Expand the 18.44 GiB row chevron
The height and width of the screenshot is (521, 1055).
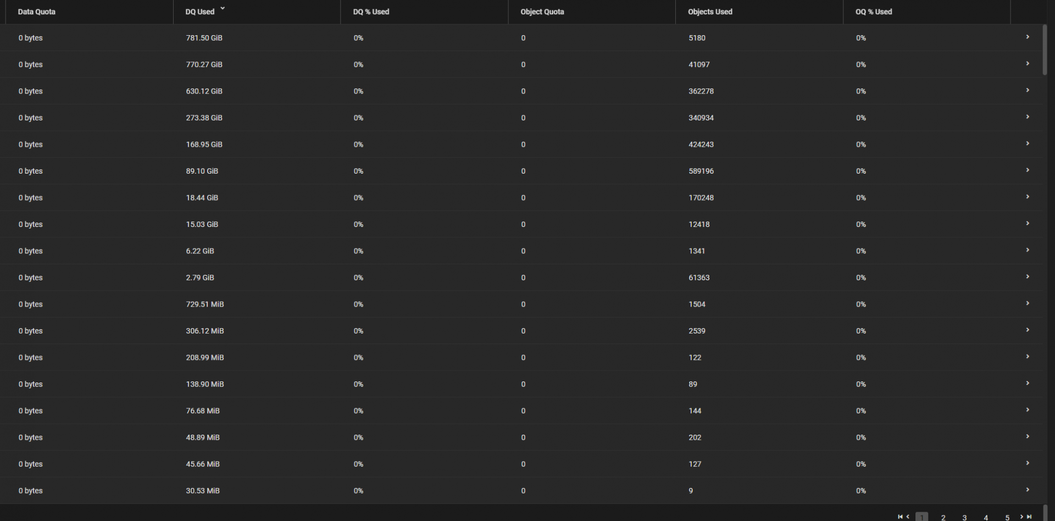click(1028, 197)
